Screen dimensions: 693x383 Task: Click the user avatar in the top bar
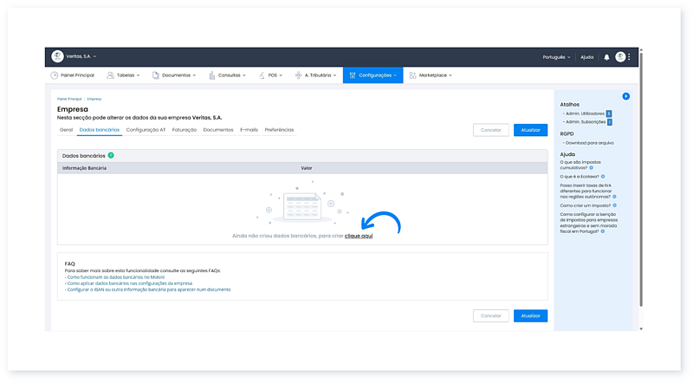[x=620, y=56]
